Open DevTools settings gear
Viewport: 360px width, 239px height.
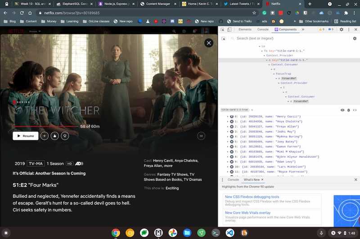[x=342, y=30]
